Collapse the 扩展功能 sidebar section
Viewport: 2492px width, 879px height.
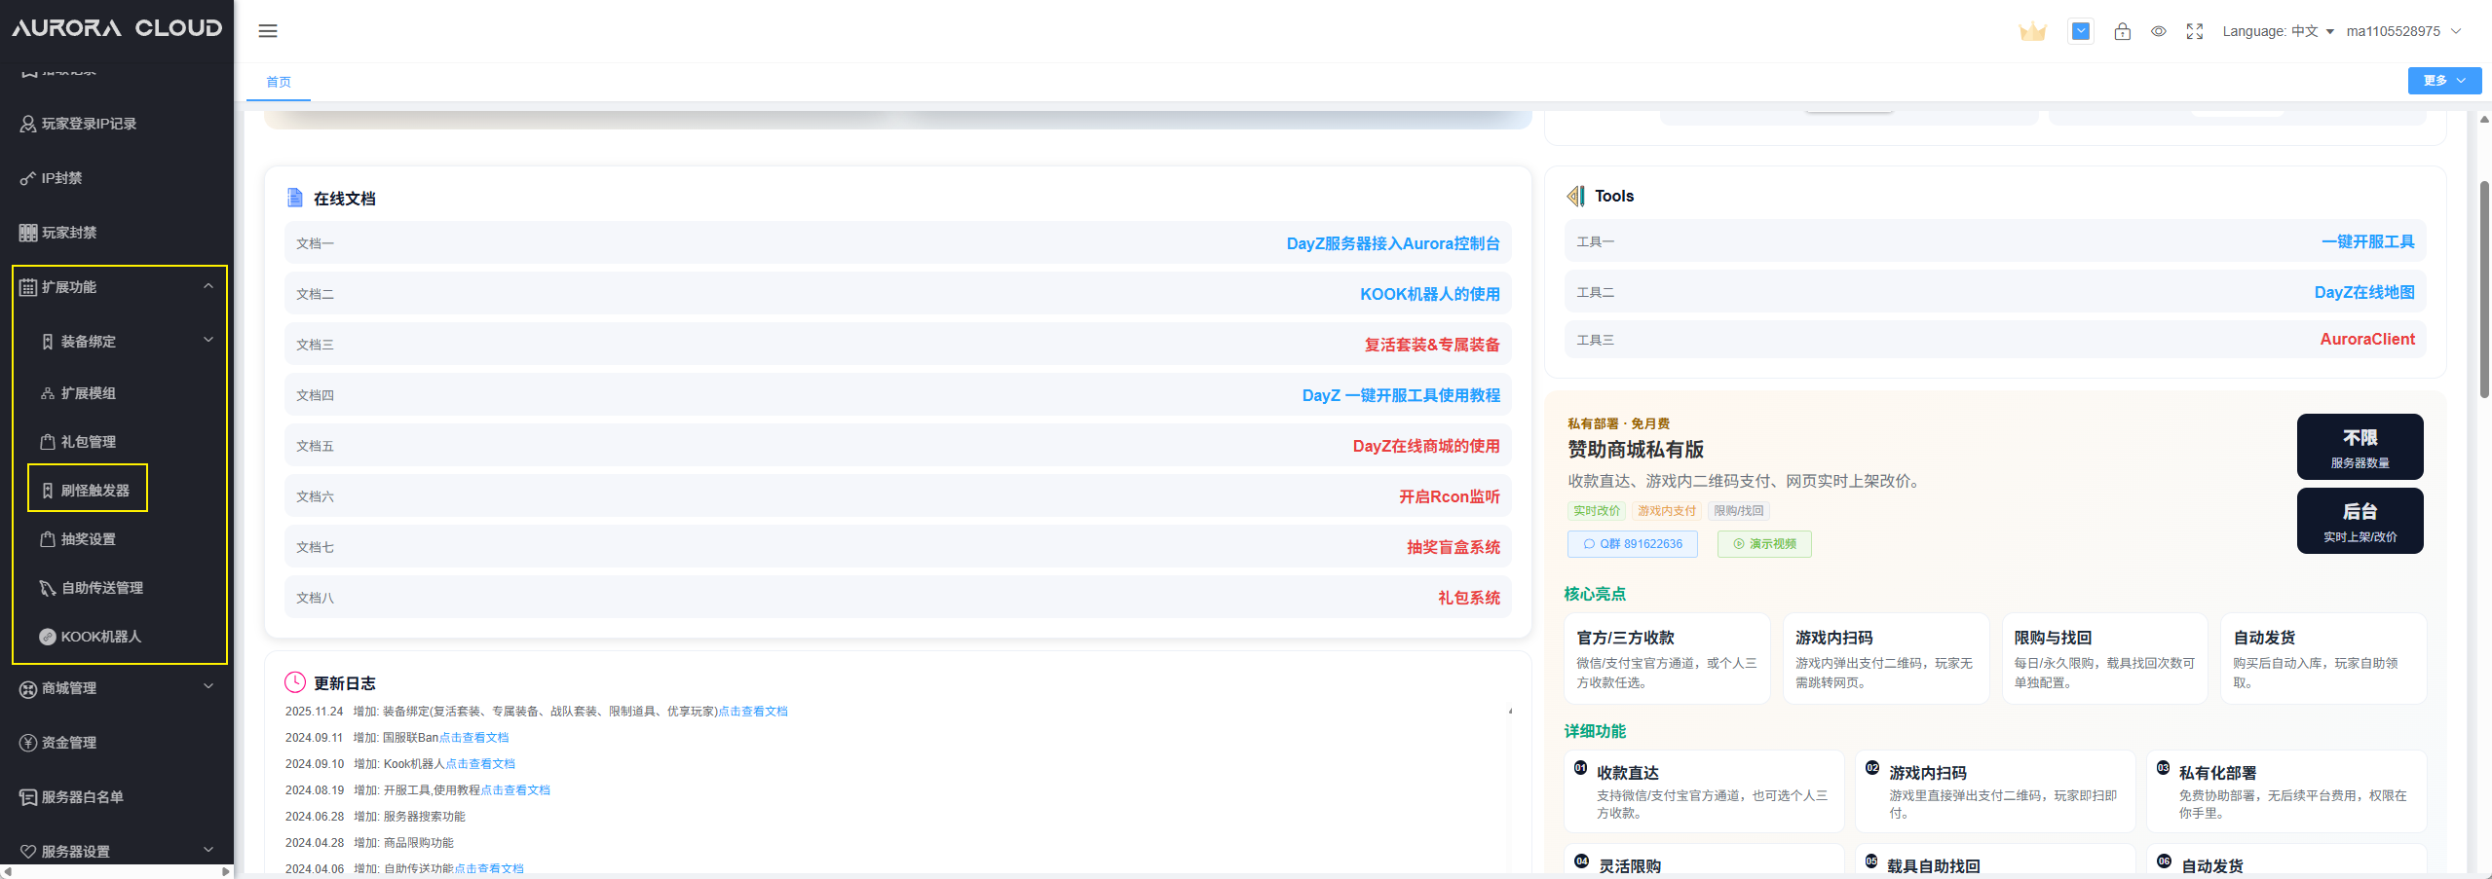(x=117, y=287)
